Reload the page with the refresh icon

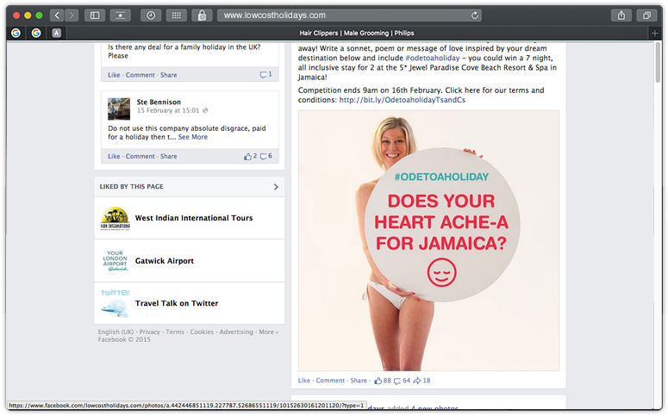click(x=475, y=16)
